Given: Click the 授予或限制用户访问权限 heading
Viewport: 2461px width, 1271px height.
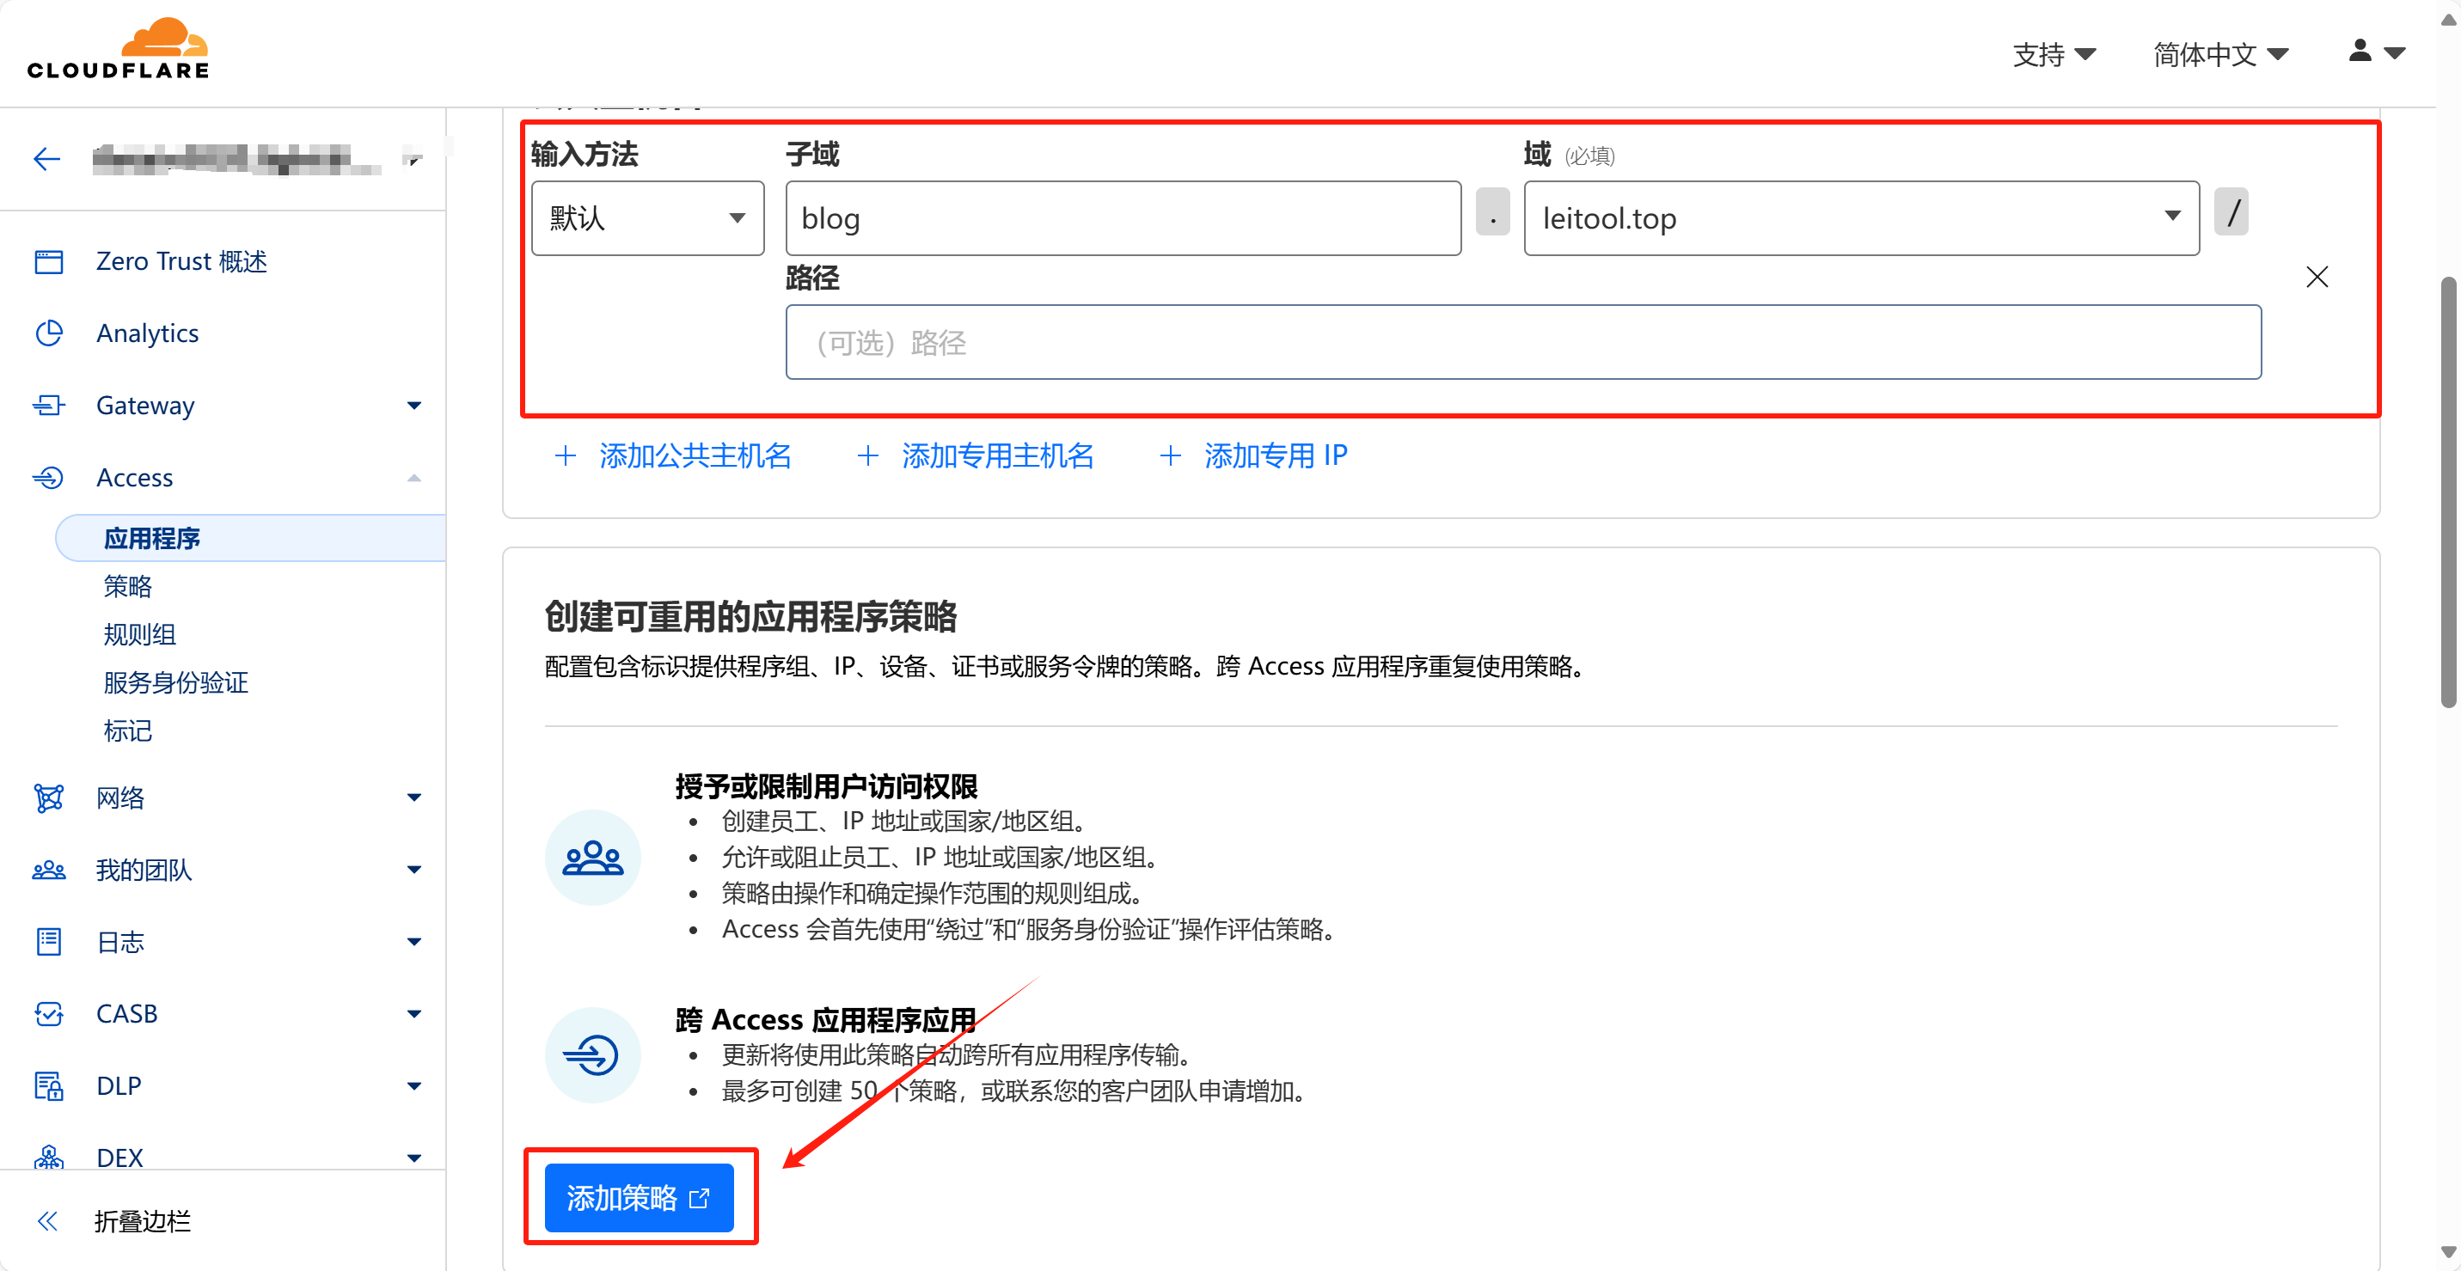Looking at the screenshot, I should tap(826, 786).
